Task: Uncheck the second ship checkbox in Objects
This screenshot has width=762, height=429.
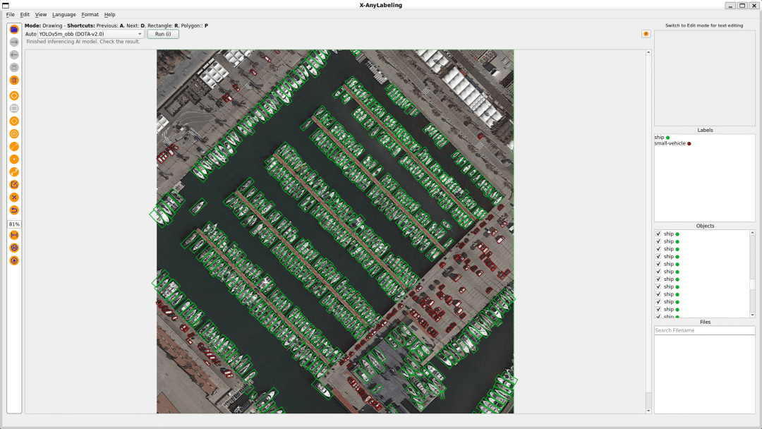Action: coord(658,241)
